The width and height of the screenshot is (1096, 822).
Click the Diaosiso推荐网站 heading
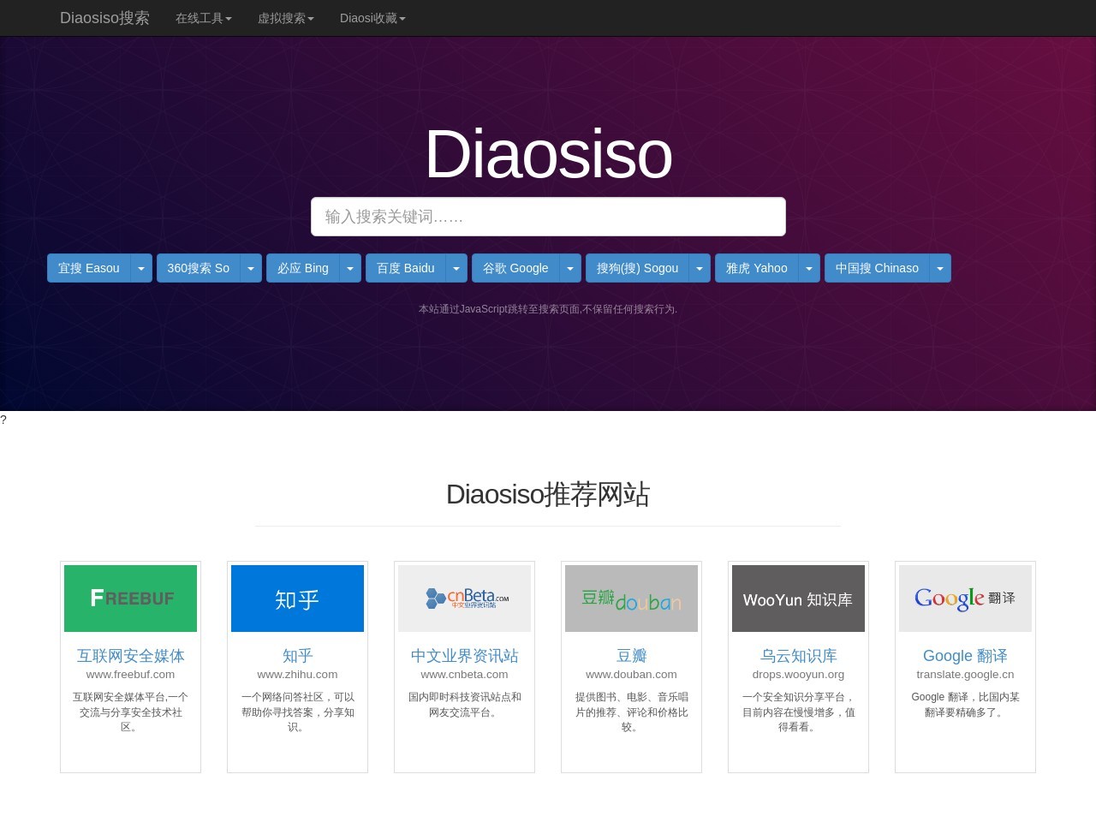pyautogui.click(x=548, y=494)
